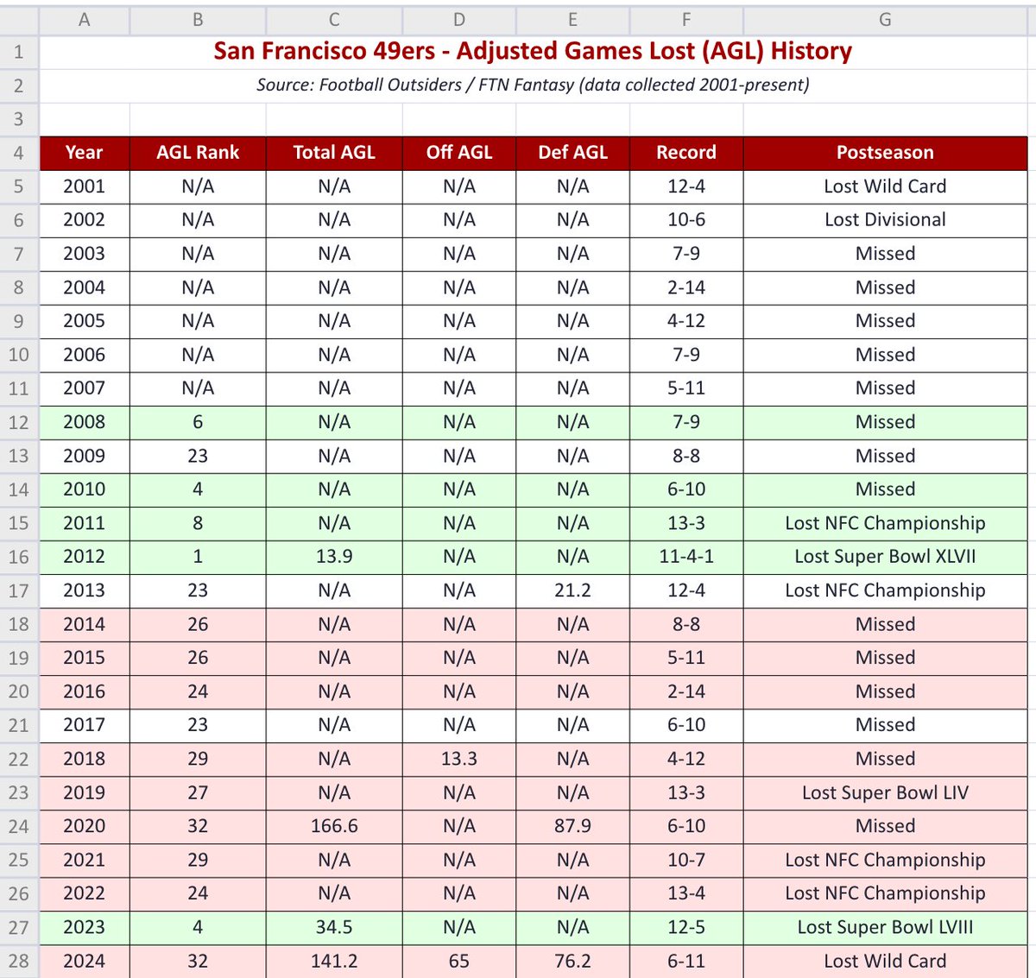Click the 2020 year cell
Viewport: 1036px width, 978px height.
click(84, 826)
